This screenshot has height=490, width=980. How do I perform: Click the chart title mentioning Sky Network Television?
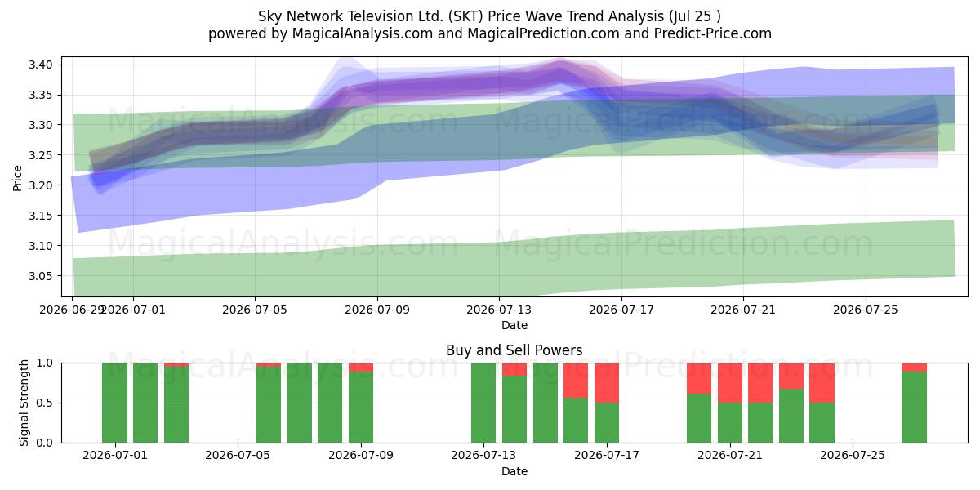pyautogui.click(x=489, y=16)
